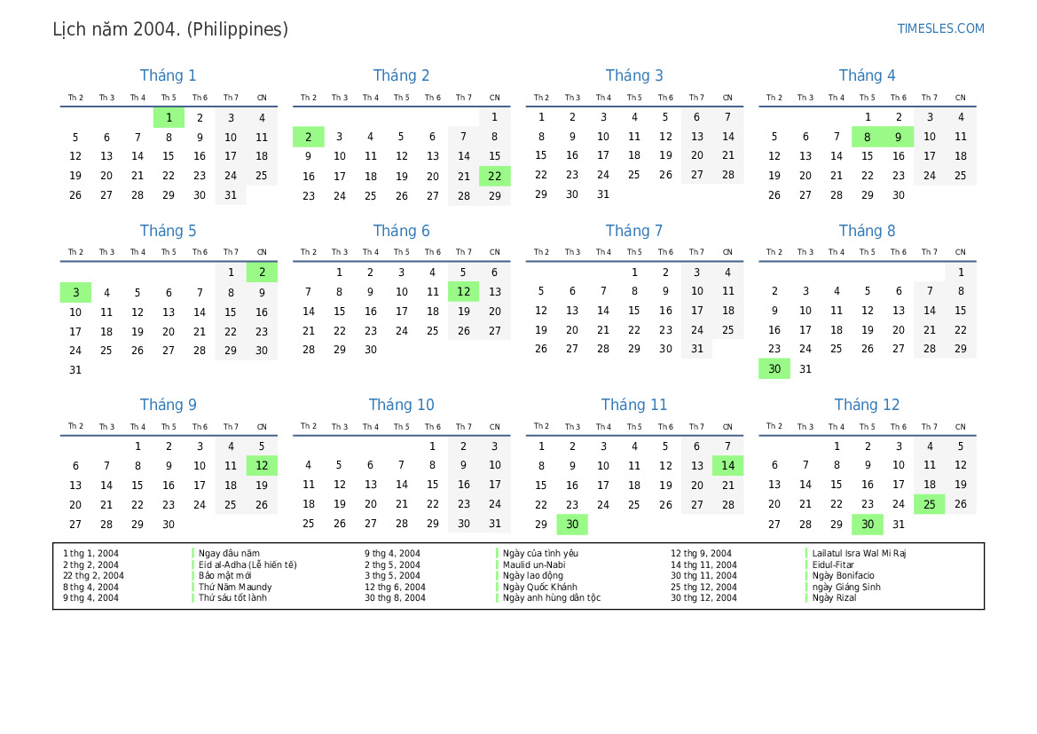Click highlighted day 3 in Tháng 5
This screenshot has height=734, width=1037.
pyautogui.click(x=75, y=292)
